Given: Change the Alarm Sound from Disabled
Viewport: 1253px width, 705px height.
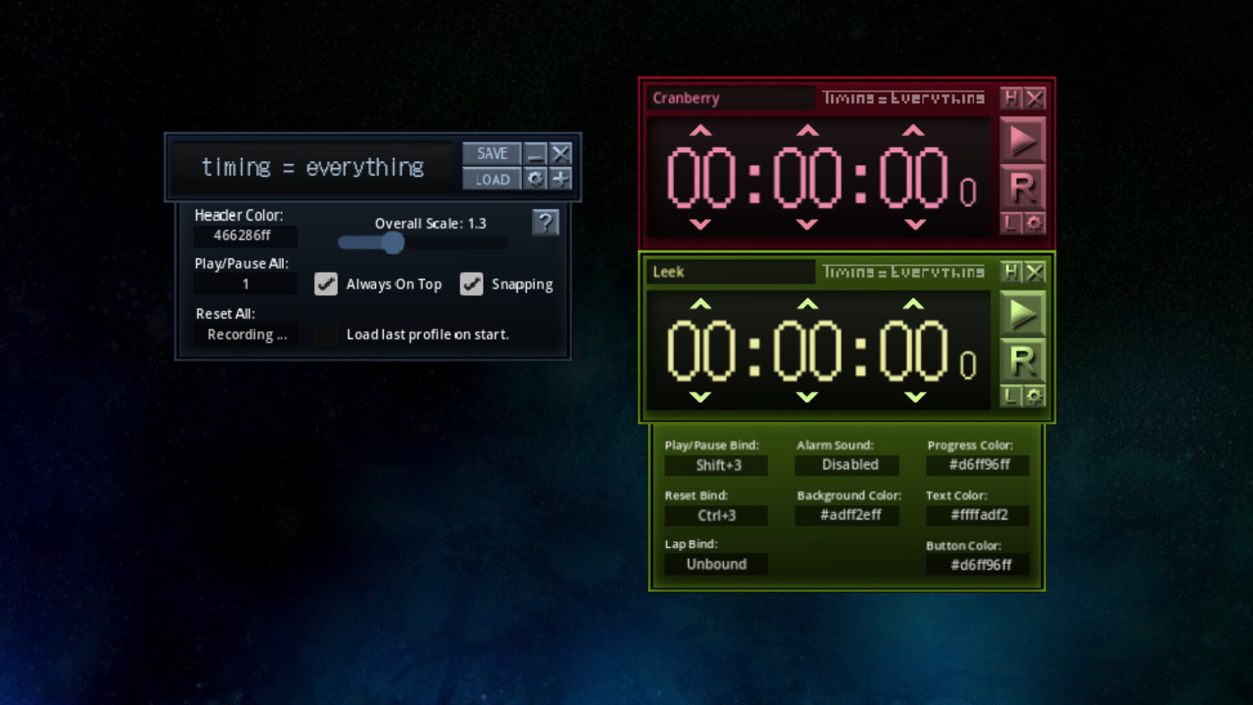Looking at the screenshot, I should pos(847,465).
